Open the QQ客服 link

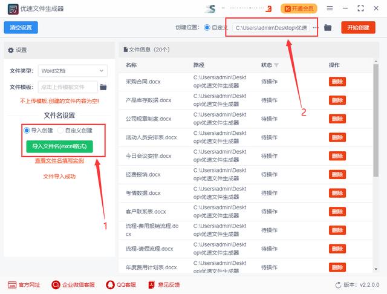coord(121,285)
